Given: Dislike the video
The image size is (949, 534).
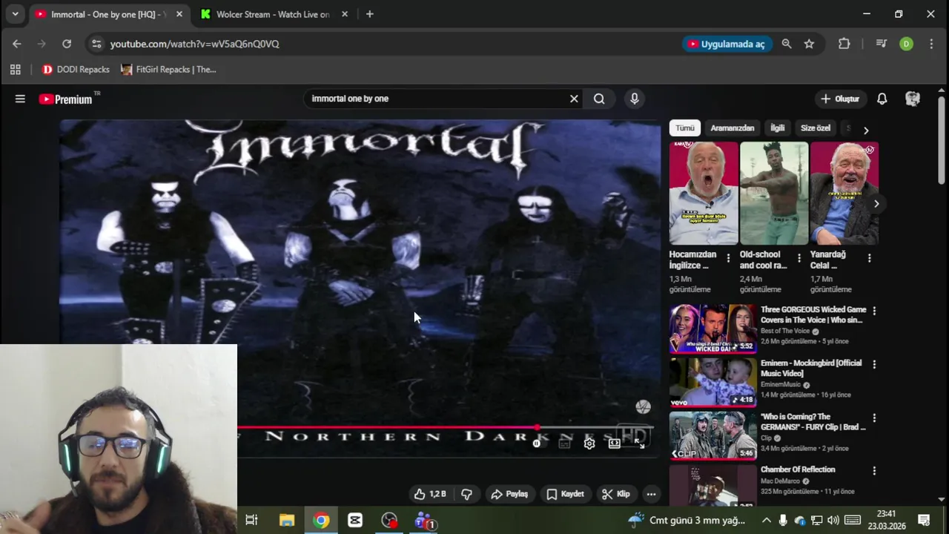Looking at the screenshot, I should click(x=466, y=494).
